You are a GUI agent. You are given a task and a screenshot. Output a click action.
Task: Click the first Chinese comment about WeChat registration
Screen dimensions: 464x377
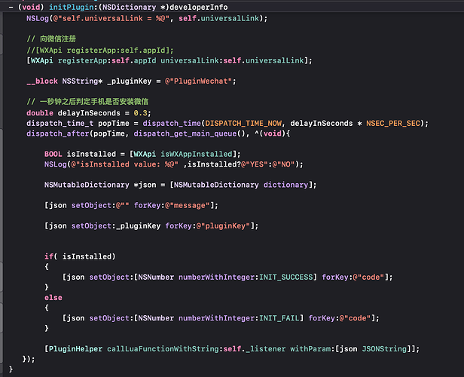(x=51, y=38)
